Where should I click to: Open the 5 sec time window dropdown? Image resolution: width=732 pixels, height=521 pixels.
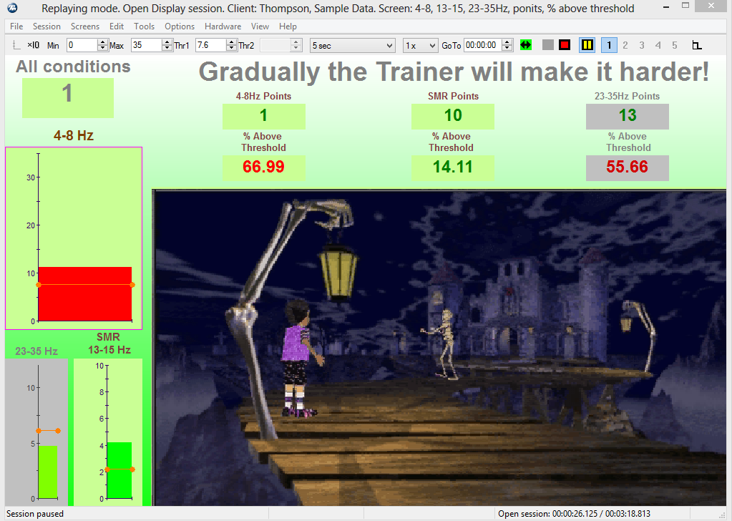pos(353,45)
